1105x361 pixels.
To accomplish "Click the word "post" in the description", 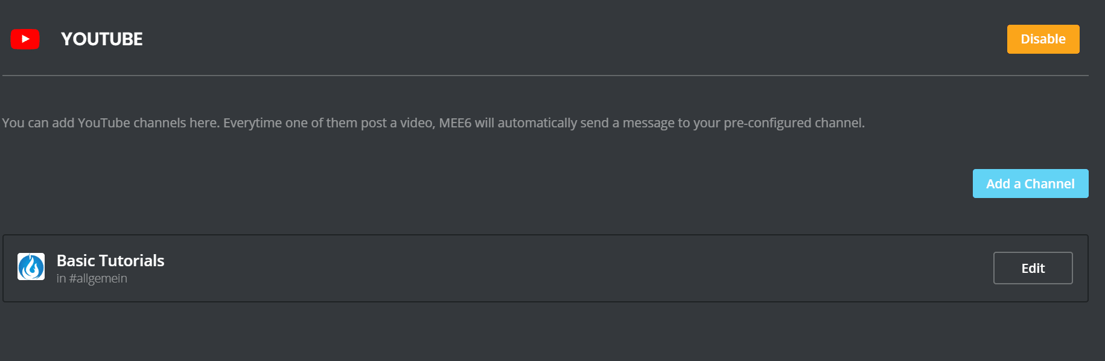I will click(374, 123).
